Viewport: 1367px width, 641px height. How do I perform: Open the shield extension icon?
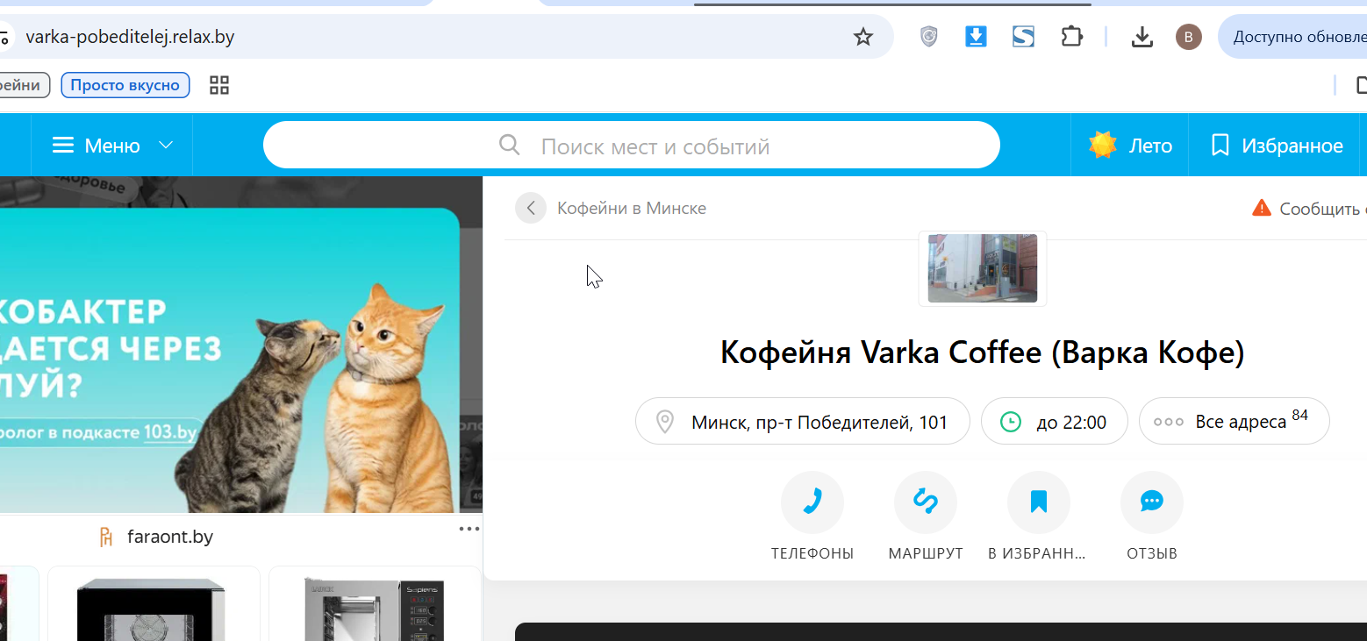929,37
